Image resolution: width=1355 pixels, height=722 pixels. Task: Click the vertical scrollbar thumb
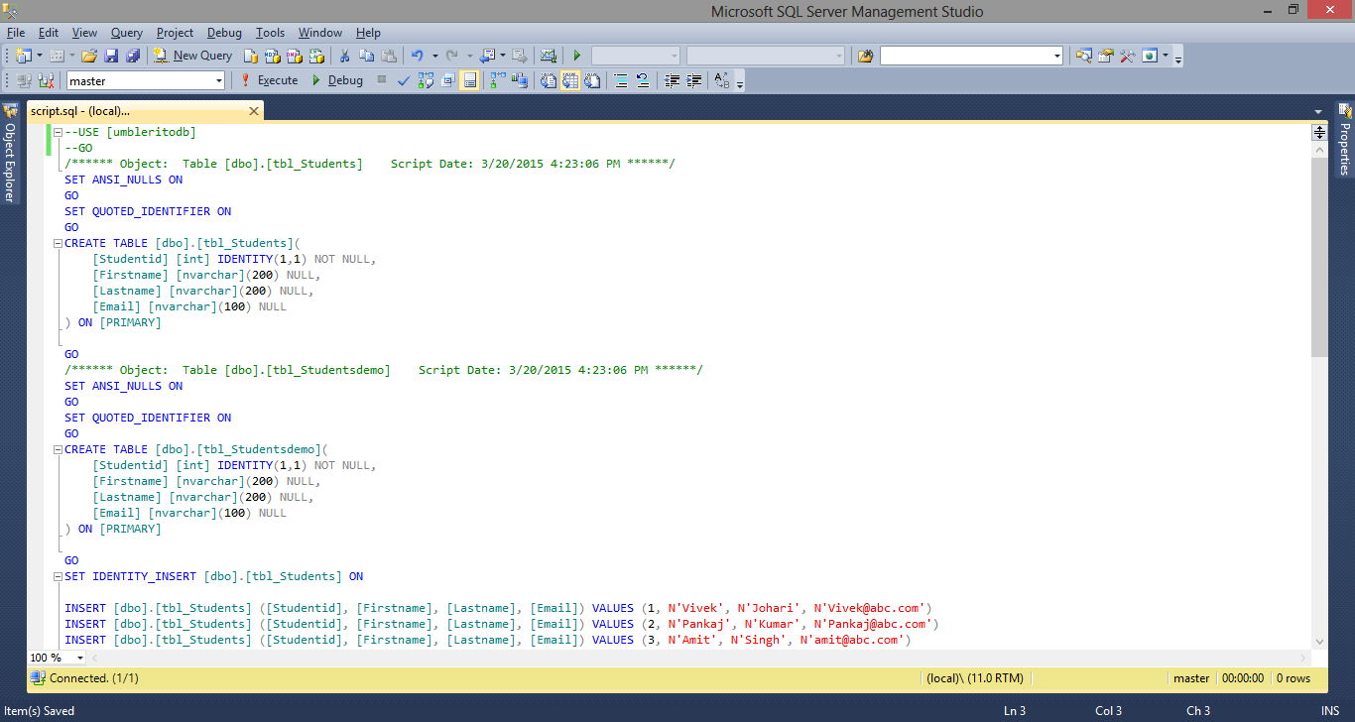click(x=1319, y=257)
